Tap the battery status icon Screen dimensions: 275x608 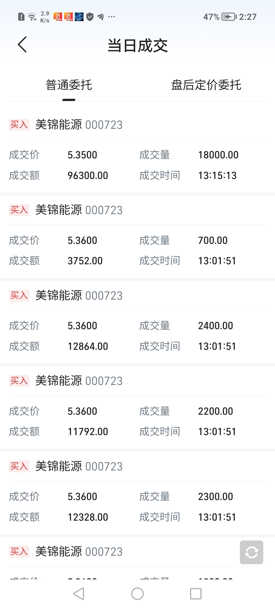(x=228, y=17)
